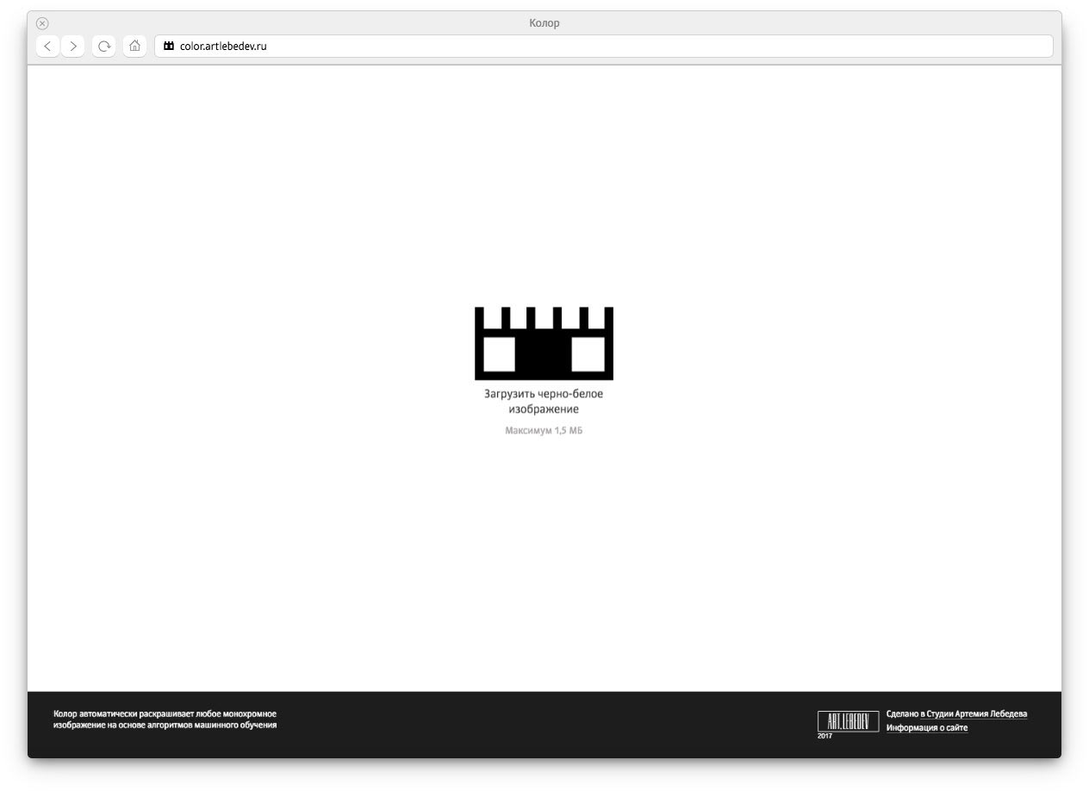Open "Сделано в Студии Артемия Лебедева" link

tap(956, 714)
